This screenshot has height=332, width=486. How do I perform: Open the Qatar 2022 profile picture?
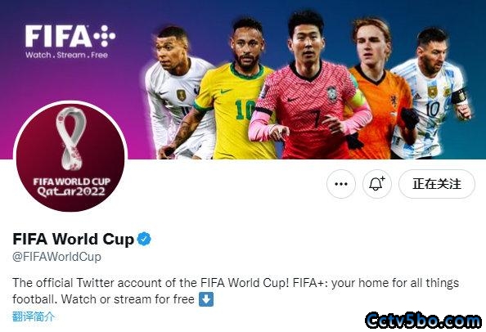70,157
